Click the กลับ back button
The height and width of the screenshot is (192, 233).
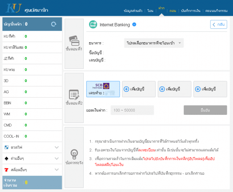pos(218,25)
